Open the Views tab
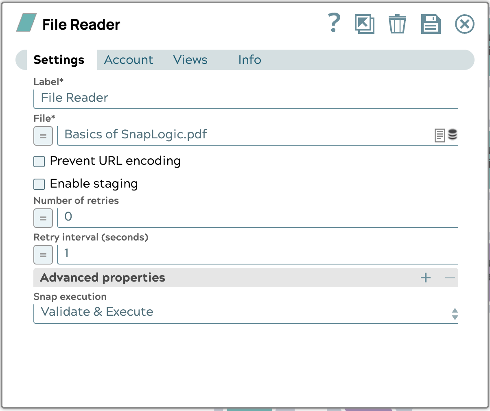This screenshot has width=490, height=411. (x=190, y=60)
